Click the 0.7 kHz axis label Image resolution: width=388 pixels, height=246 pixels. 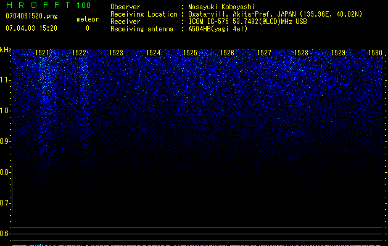click(x=5, y=203)
